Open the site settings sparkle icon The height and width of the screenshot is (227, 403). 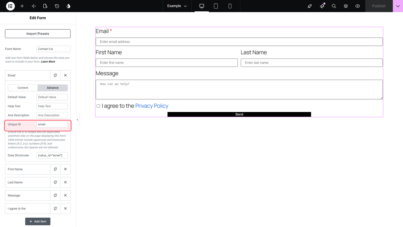tap(34, 6)
